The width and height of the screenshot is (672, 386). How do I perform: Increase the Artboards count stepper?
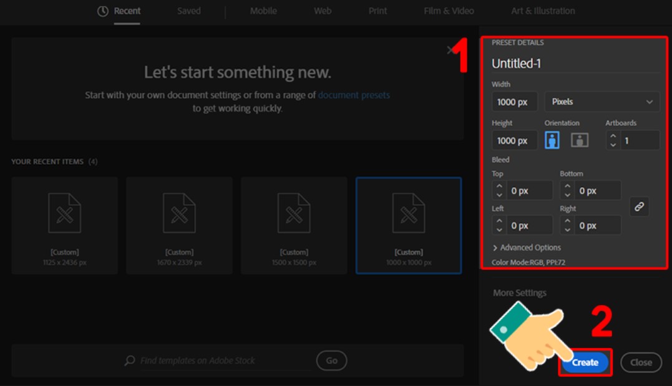[x=613, y=136]
